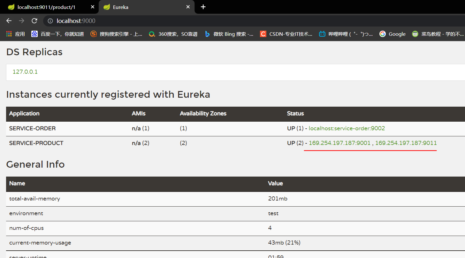The height and width of the screenshot is (258, 465).
Task: Open the 百度一下，你就知道 bookmark
Action: coord(57,34)
